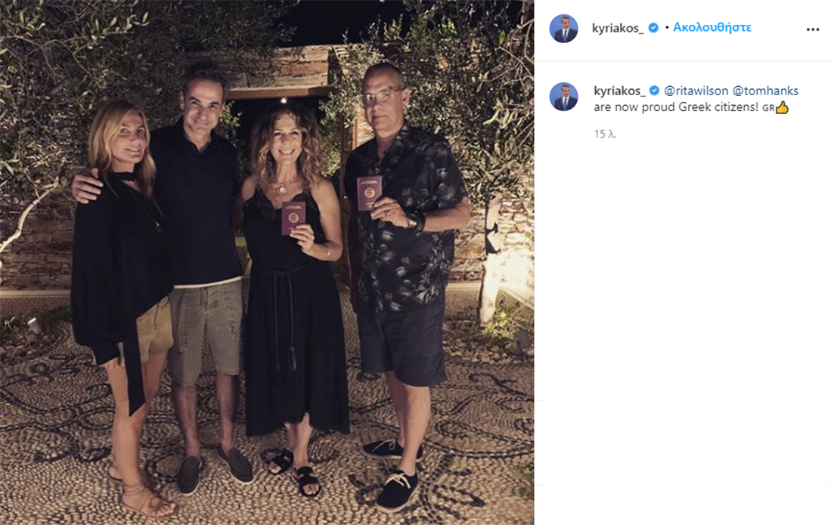Image resolution: width=831 pixels, height=525 pixels.
Task: Click the thumbs up emoji in caption
Action: coord(783,107)
